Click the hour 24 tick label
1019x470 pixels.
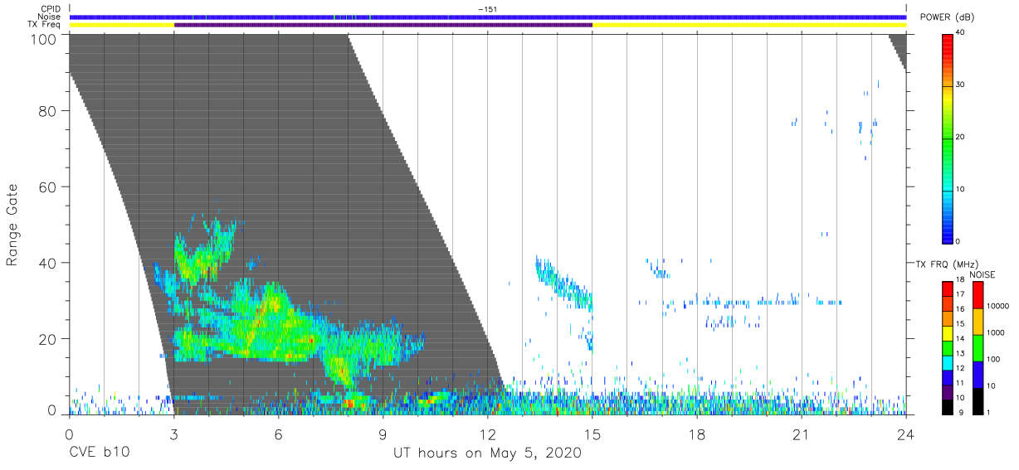pyautogui.click(x=906, y=435)
